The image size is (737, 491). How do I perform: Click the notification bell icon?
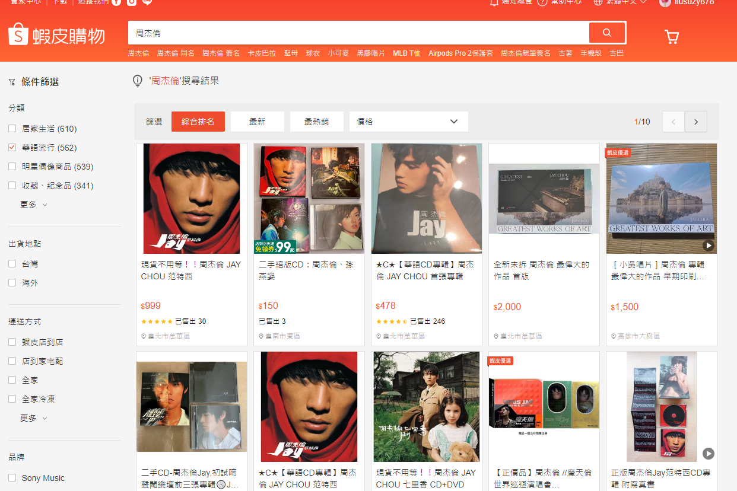pos(494,2)
